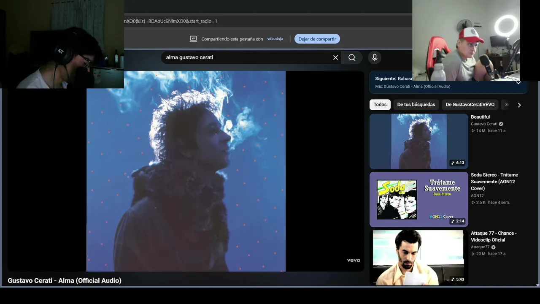The height and width of the screenshot is (304, 540).
Task: Select the De tus búsquedas chip
Action: click(x=416, y=105)
